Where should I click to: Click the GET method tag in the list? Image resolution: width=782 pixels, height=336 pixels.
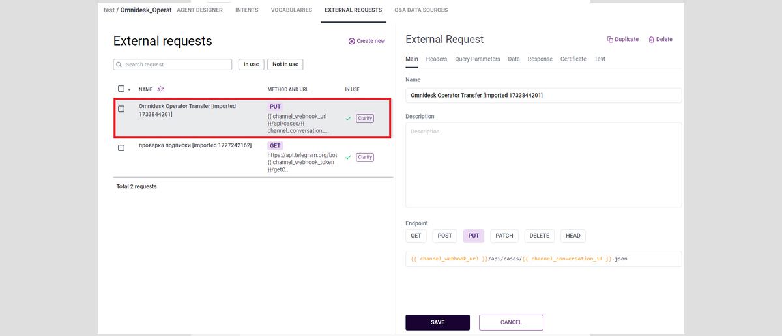click(275, 145)
